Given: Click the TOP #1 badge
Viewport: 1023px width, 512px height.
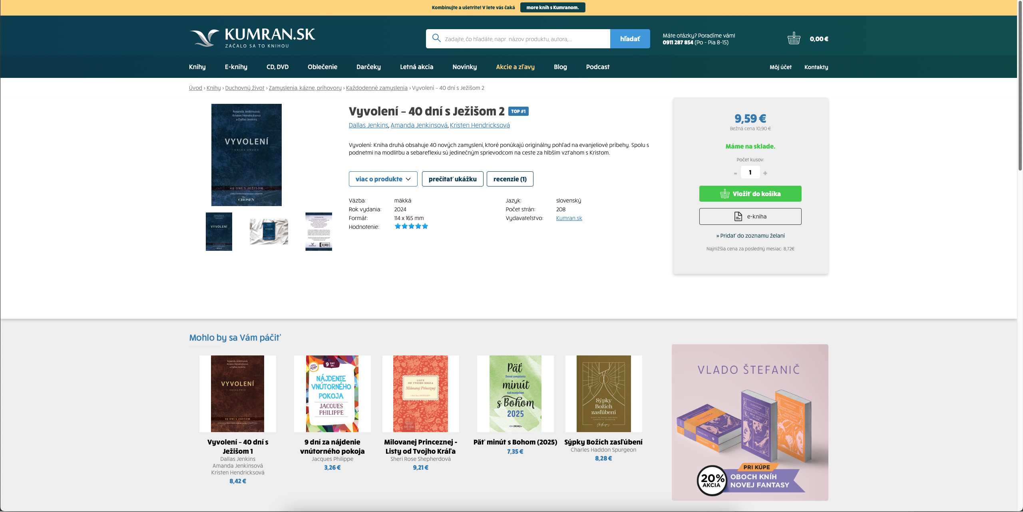Looking at the screenshot, I should [x=518, y=111].
